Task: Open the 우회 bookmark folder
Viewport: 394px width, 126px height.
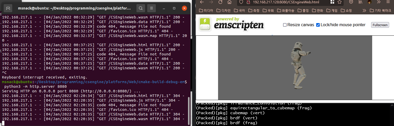Action: tap(268, 11)
